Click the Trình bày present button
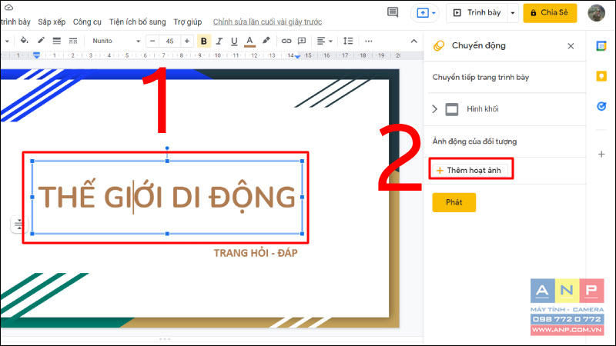Image resolution: width=616 pixels, height=346 pixels. (x=477, y=13)
